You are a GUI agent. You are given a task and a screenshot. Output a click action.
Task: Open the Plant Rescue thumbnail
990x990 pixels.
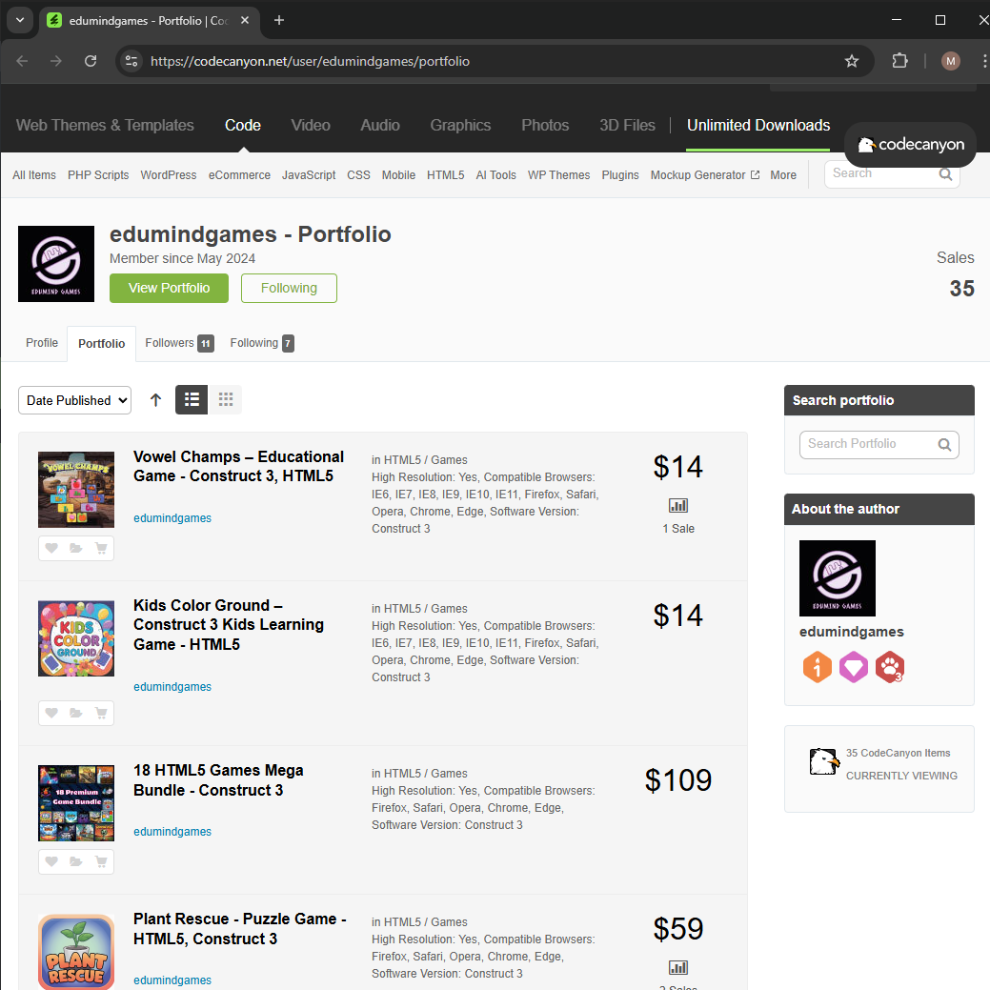tap(76, 952)
